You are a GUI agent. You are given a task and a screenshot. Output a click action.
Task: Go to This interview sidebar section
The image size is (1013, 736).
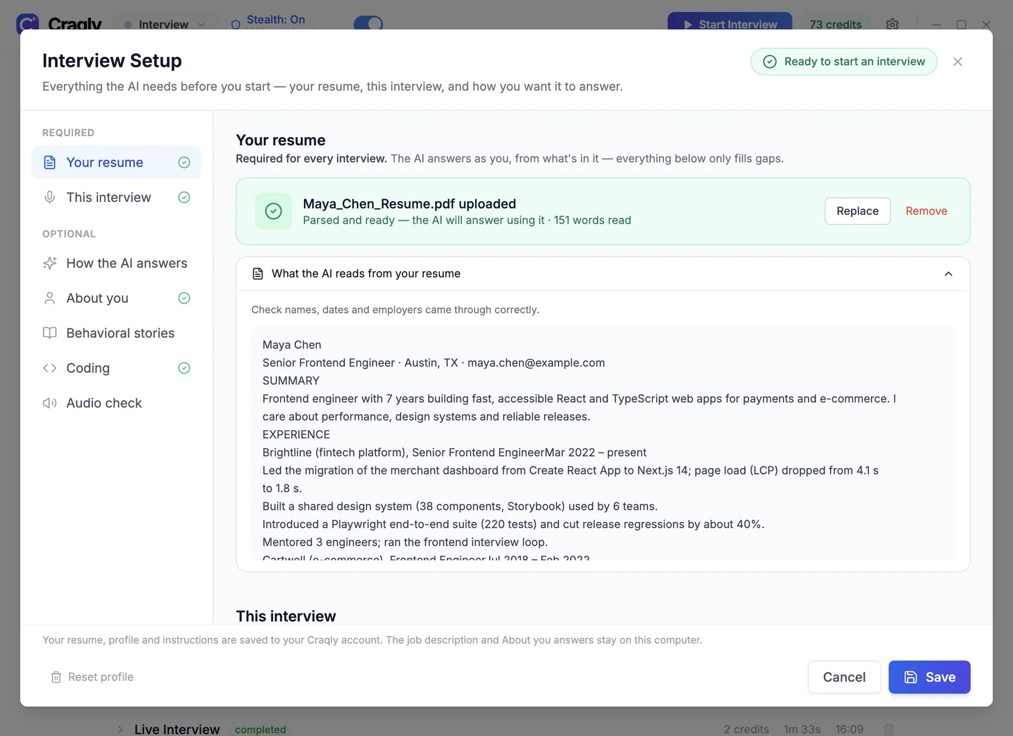click(x=116, y=197)
